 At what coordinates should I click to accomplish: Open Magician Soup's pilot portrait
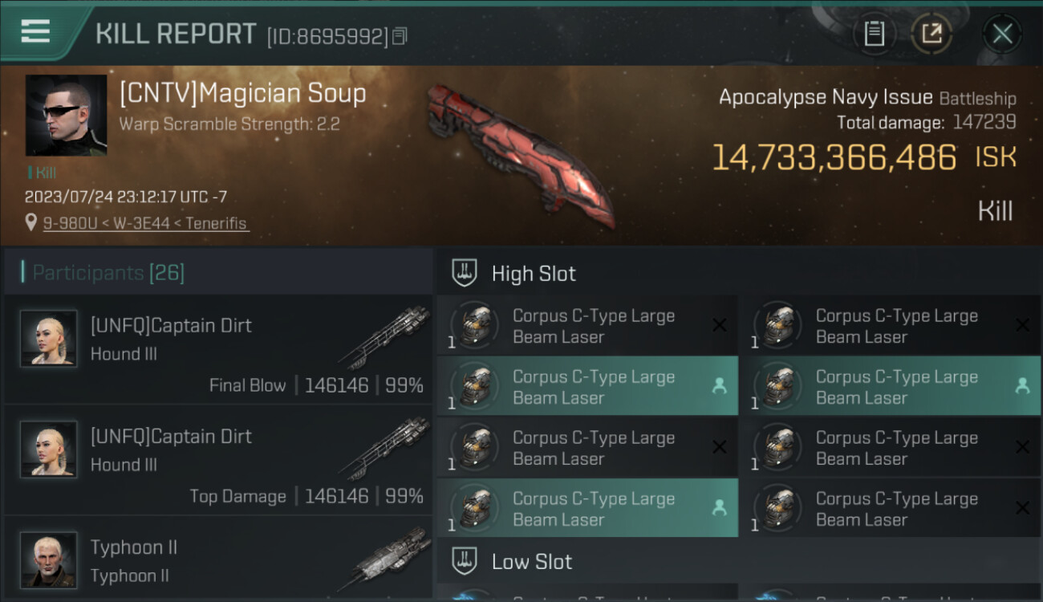[66, 115]
